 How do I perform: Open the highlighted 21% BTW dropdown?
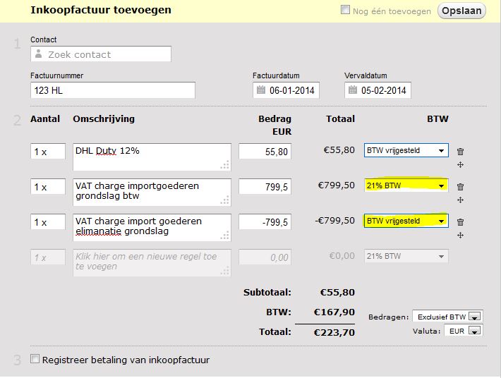pyautogui.click(x=406, y=185)
